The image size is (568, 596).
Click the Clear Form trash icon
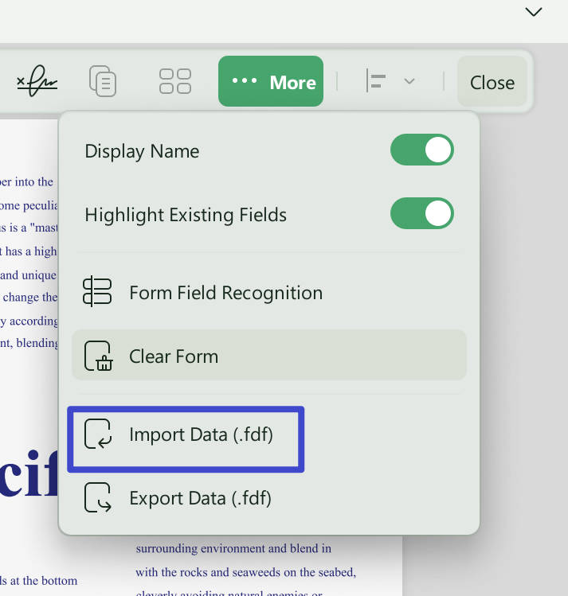[x=98, y=356]
